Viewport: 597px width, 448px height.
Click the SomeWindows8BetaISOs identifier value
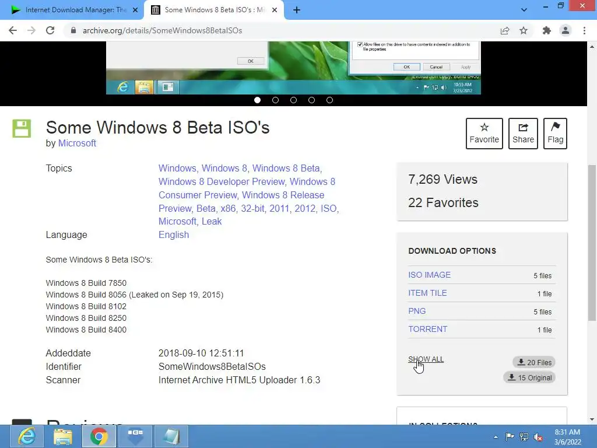coord(212,367)
